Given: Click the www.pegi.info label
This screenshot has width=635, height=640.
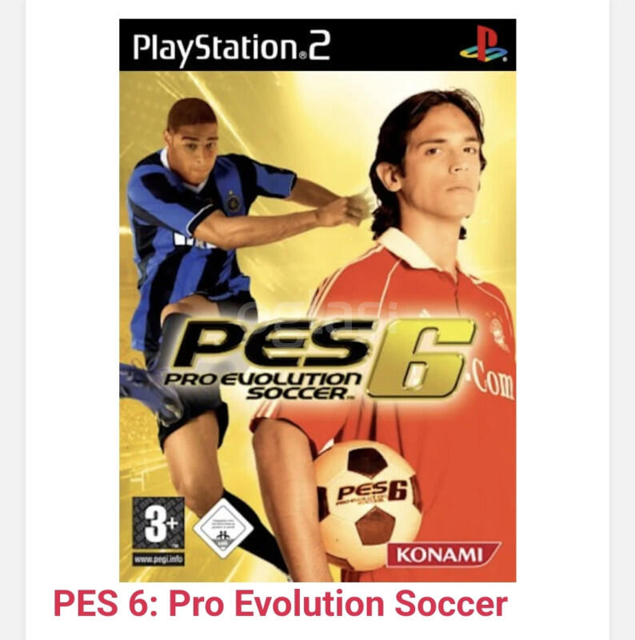Looking at the screenshot, I should pos(158,559).
